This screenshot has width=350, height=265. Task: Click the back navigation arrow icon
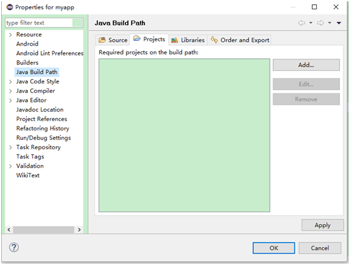[301, 23]
